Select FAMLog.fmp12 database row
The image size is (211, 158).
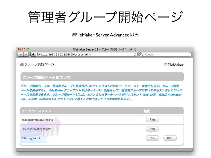(x=102, y=138)
